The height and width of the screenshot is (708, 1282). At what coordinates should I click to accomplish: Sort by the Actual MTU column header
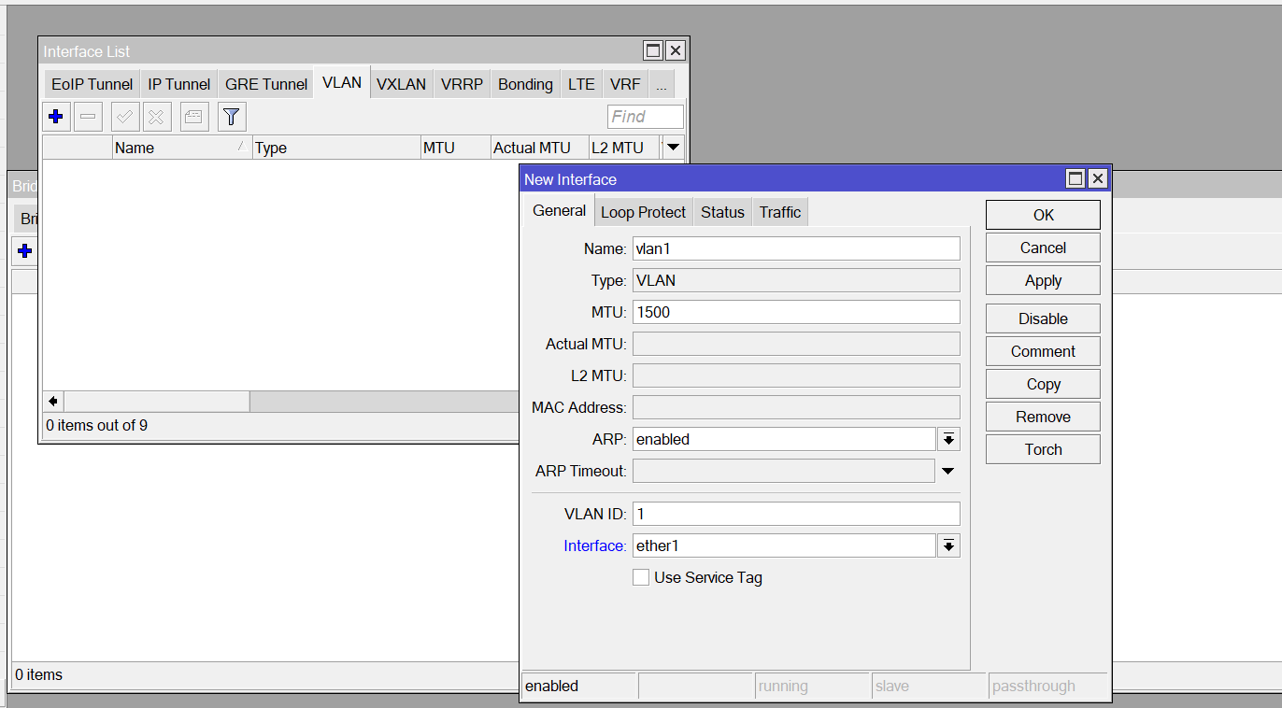pos(540,148)
